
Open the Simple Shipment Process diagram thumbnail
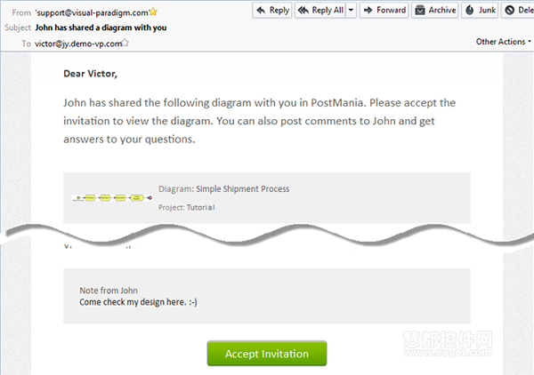coord(112,198)
